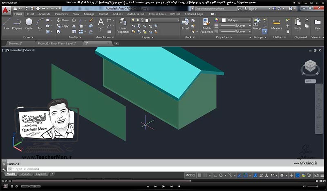The height and width of the screenshot is (191, 327).
Task: Toggle the grid display in status bar
Action: click(199, 175)
